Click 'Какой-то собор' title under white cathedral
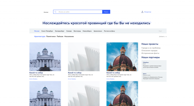Viewport: 194px width, 106px height. tap(36, 73)
